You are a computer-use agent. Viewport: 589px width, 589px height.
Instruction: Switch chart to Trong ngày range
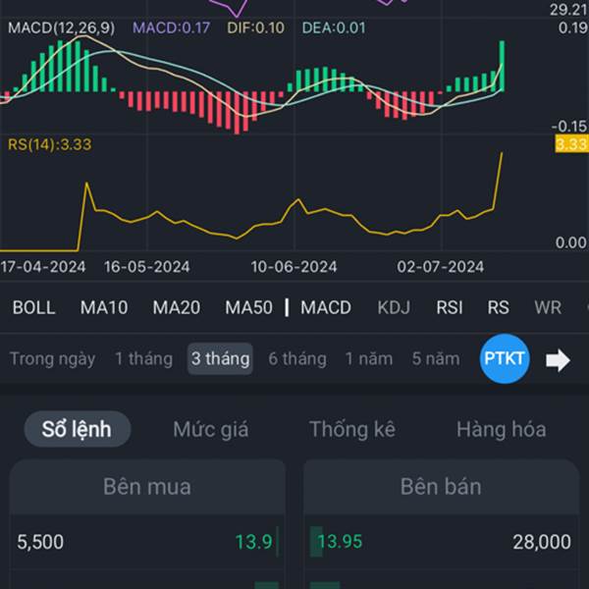(x=52, y=358)
